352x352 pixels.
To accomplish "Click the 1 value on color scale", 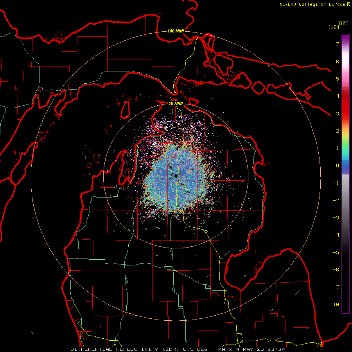I will [338, 148].
